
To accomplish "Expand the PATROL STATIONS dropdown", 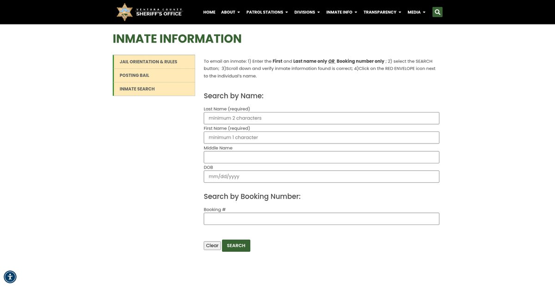I will pos(267,12).
